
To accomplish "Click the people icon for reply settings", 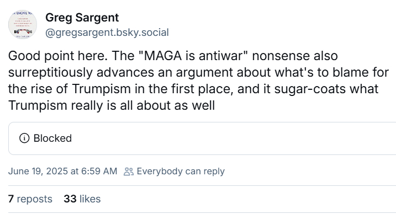I will tap(129, 172).
